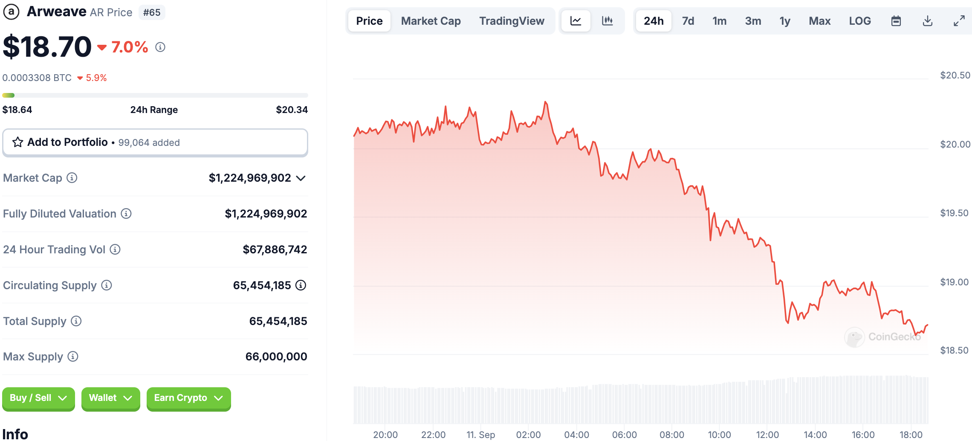Open the Earn Crypto dropdown
Viewport: 972px width, 441px height.
(x=188, y=398)
